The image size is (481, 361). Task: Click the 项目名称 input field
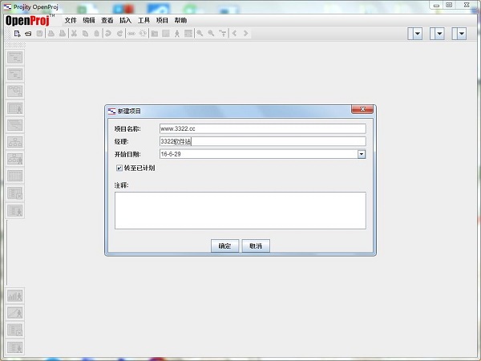(263, 128)
